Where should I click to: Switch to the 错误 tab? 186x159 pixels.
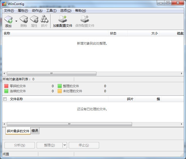[x=35, y=131]
